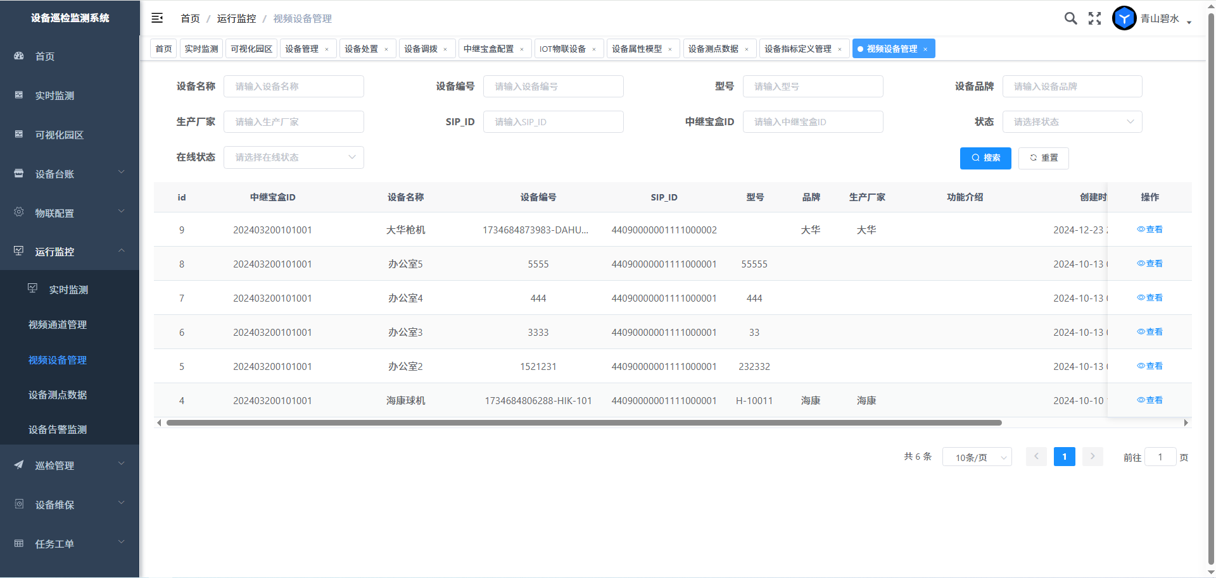Viewport: 1216px width, 578px height.
Task: Open 首页 from sidebar dashboard icon
Action: click(19, 56)
